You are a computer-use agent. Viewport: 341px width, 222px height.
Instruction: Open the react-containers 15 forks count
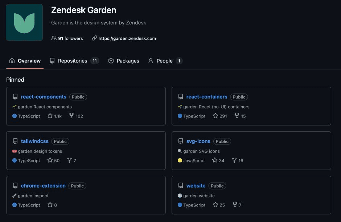click(x=243, y=116)
